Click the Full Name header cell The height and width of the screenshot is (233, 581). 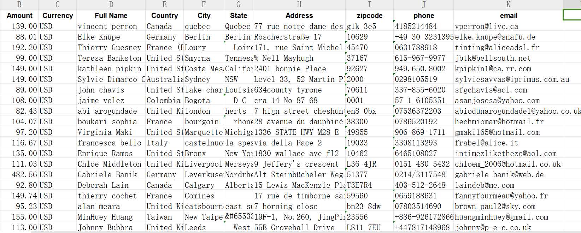click(111, 16)
